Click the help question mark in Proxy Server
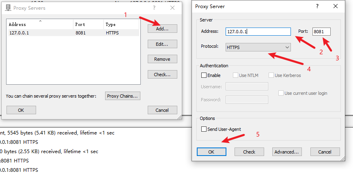The height and width of the screenshot is (173, 353). [317, 6]
